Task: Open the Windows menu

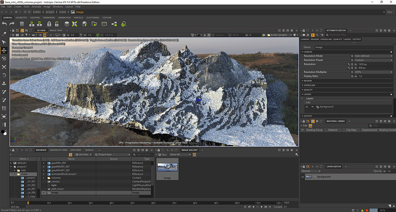Action: coord(58,7)
